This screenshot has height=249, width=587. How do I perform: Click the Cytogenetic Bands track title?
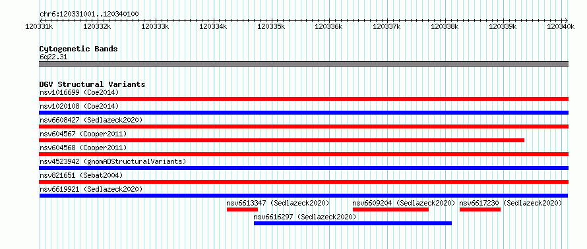coord(78,49)
